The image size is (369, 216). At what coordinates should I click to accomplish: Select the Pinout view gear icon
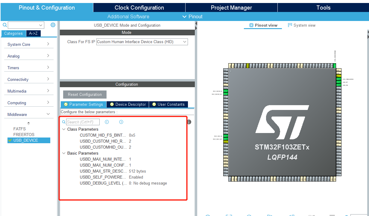coord(252,25)
